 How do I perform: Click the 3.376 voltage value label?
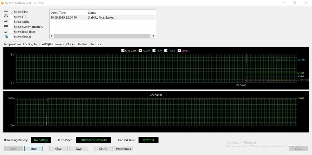pyautogui.click(x=300, y=76)
